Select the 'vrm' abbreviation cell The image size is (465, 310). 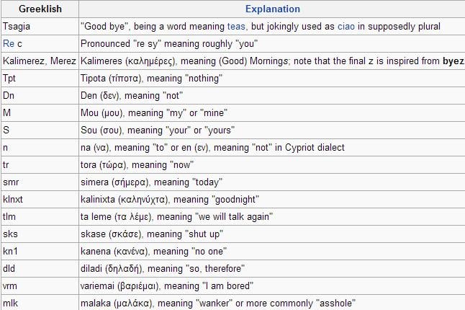tap(40, 286)
